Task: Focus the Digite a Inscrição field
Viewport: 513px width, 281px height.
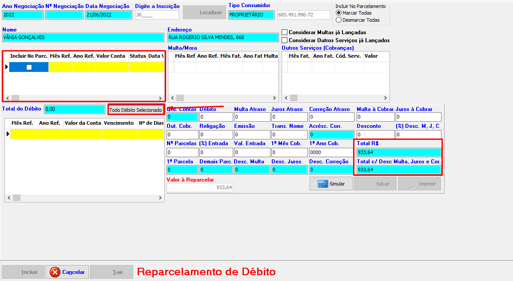Action: [157, 15]
